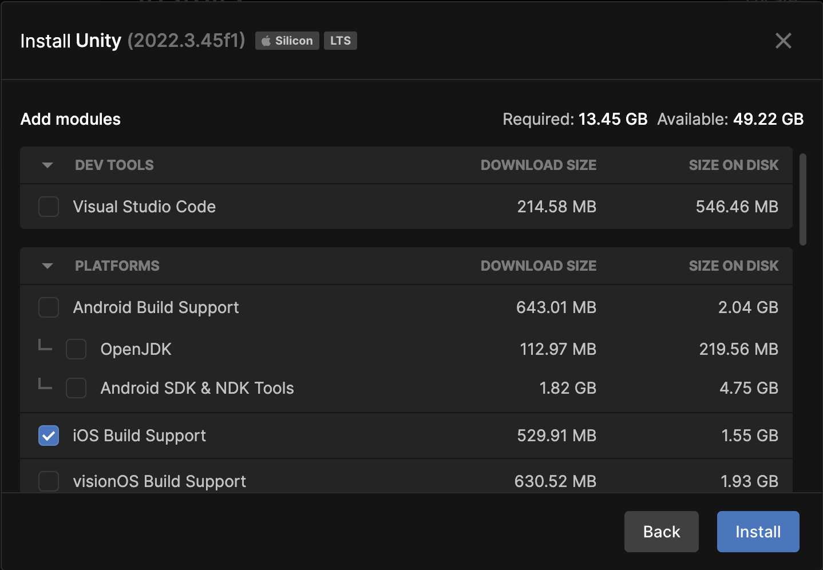Click the Silicon architecture badge
The image size is (823, 570).
[287, 41]
